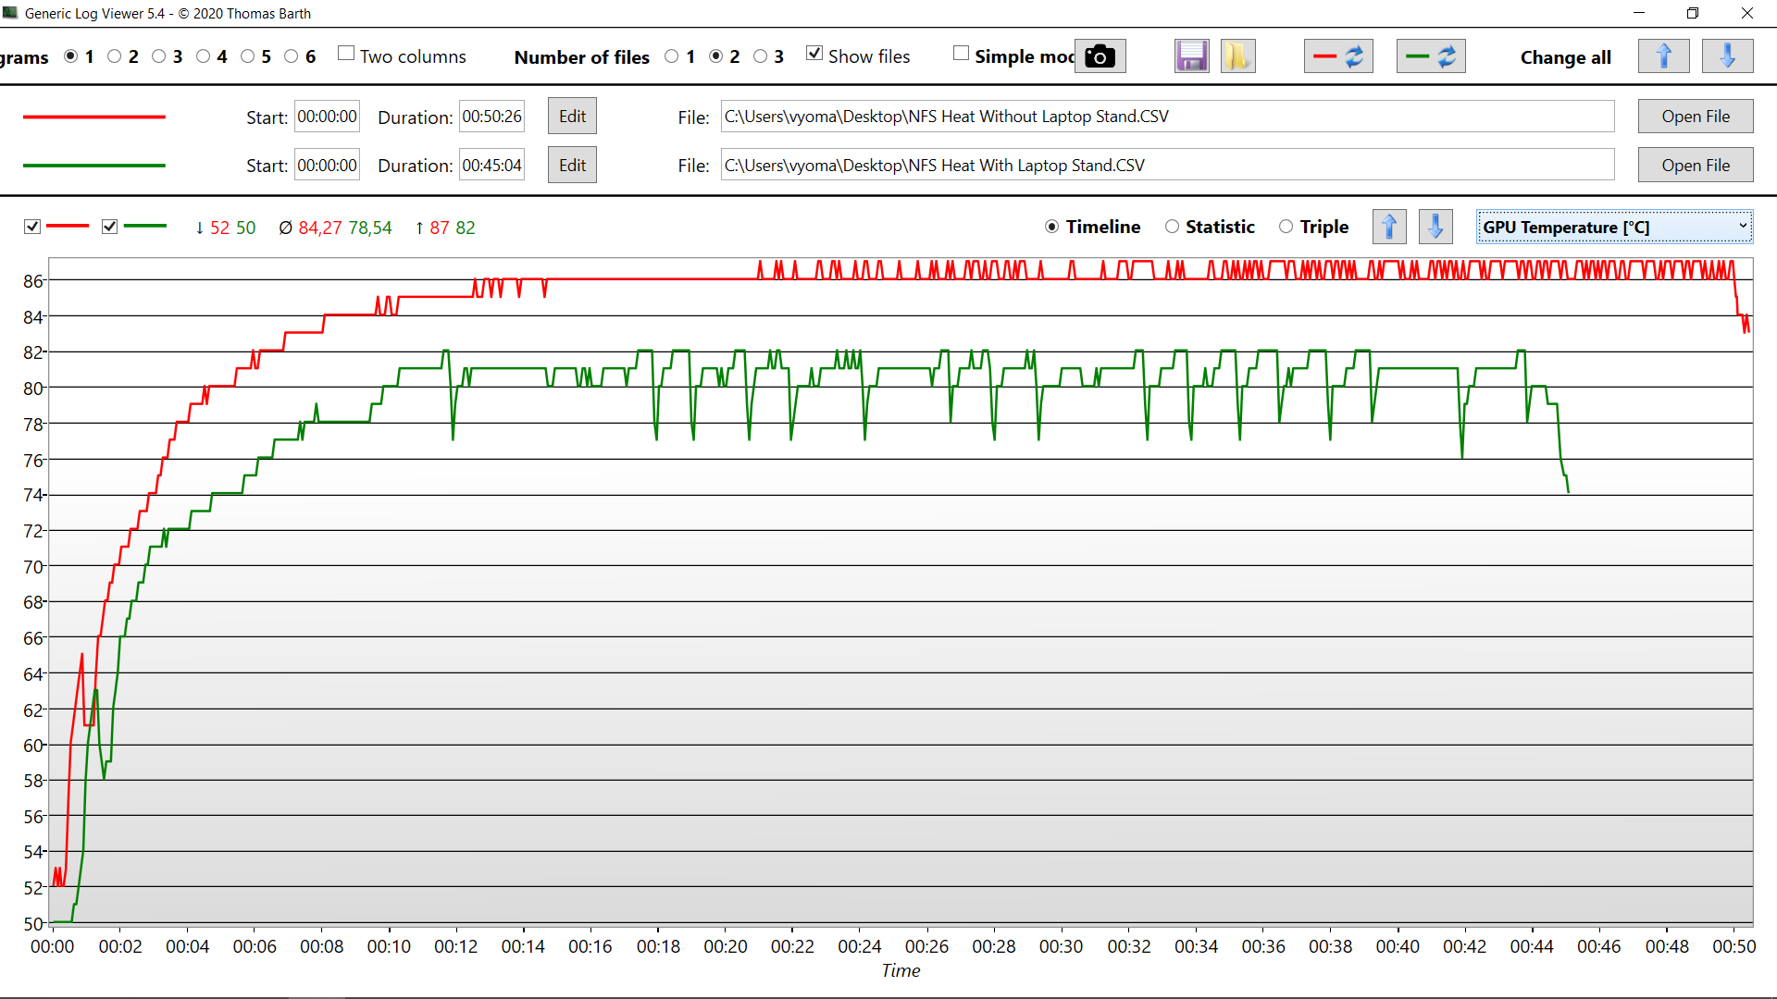The width and height of the screenshot is (1777, 999).
Task: Click the red line swap/refresh icon
Action: click(1338, 56)
